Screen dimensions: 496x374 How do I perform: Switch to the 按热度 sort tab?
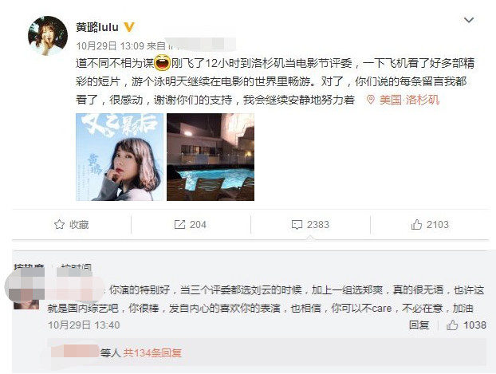coord(29,267)
